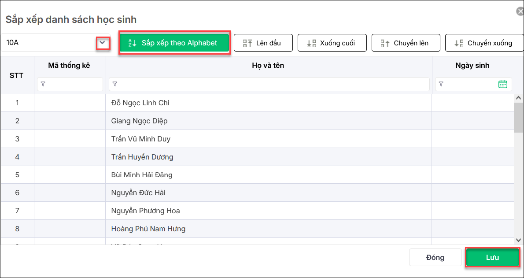Select the row Đỗ Ngọc Linh Chi
This screenshot has height=278, width=524.
[x=140, y=103]
